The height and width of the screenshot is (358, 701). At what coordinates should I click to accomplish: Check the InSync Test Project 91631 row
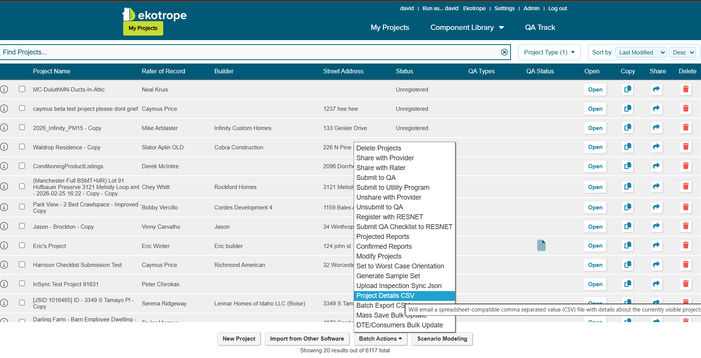coord(22,284)
